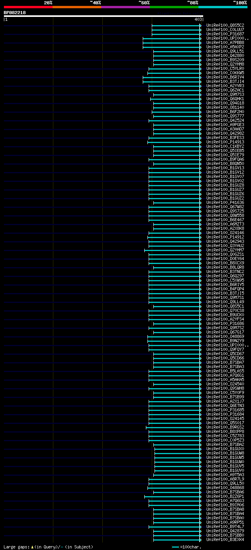
Task: Select hit UniRef100_B9RGS2
Action: 225,427
